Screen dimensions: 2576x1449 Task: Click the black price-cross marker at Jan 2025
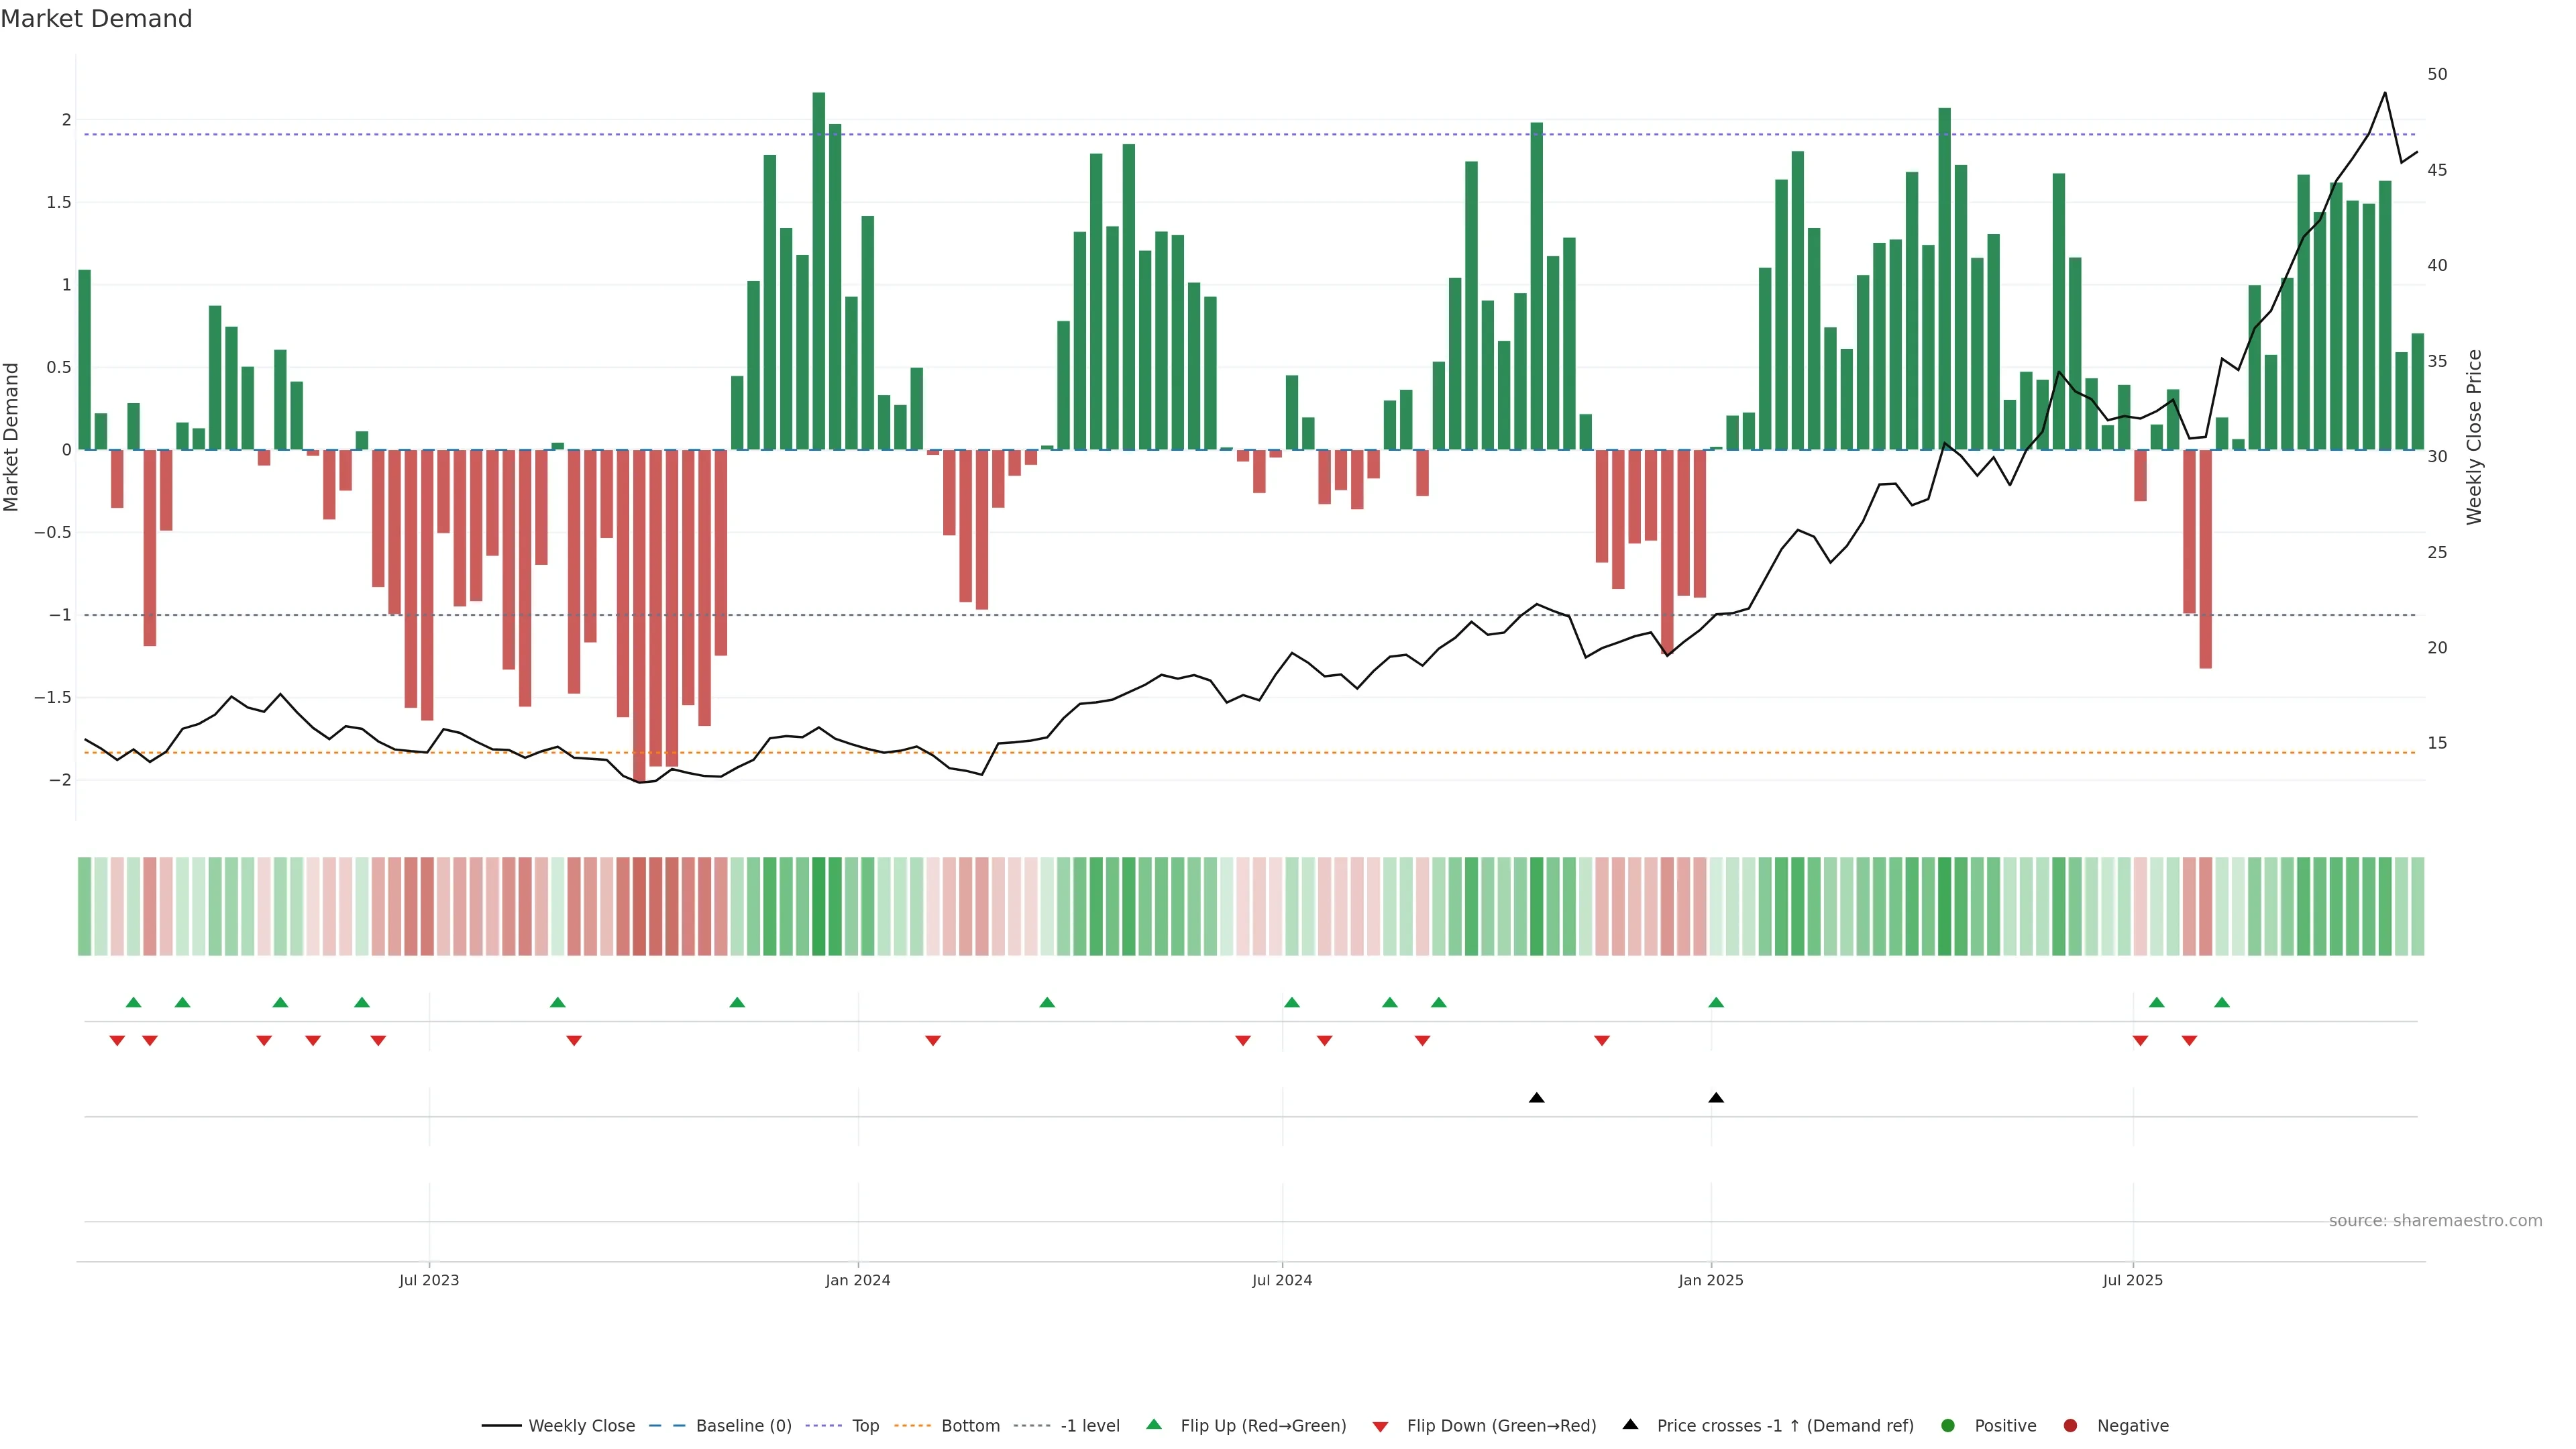1716,1098
